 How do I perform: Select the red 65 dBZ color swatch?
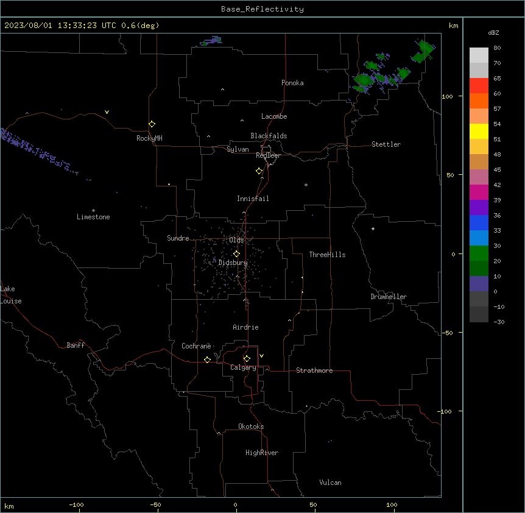[479, 86]
